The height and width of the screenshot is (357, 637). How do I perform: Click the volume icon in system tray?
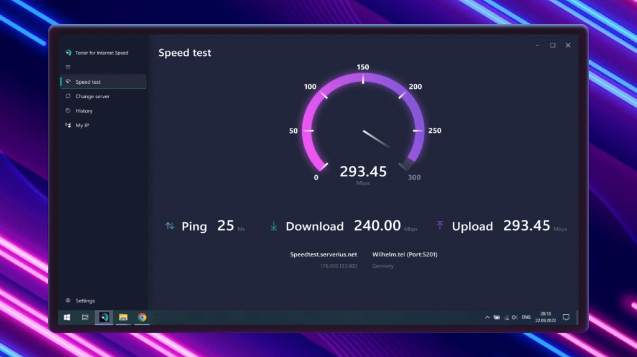point(514,317)
